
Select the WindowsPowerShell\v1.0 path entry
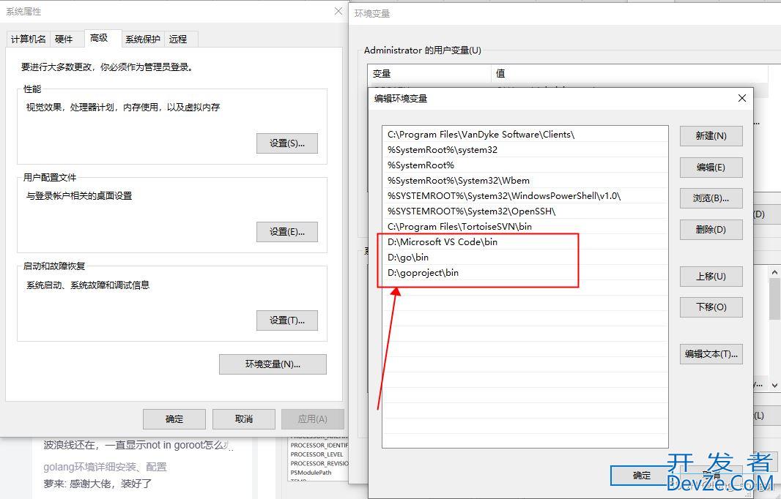click(x=525, y=196)
